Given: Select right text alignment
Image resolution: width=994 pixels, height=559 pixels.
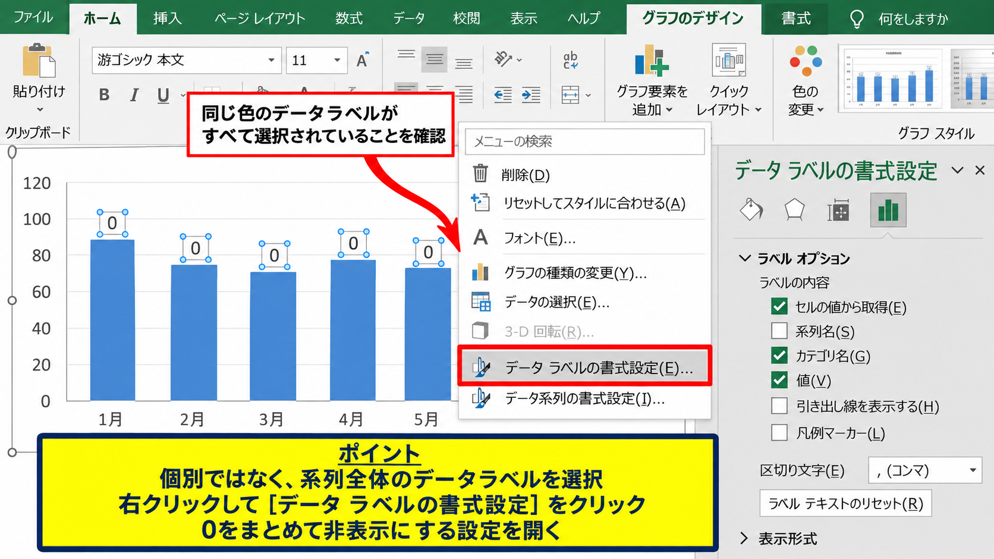Looking at the screenshot, I should click(464, 95).
